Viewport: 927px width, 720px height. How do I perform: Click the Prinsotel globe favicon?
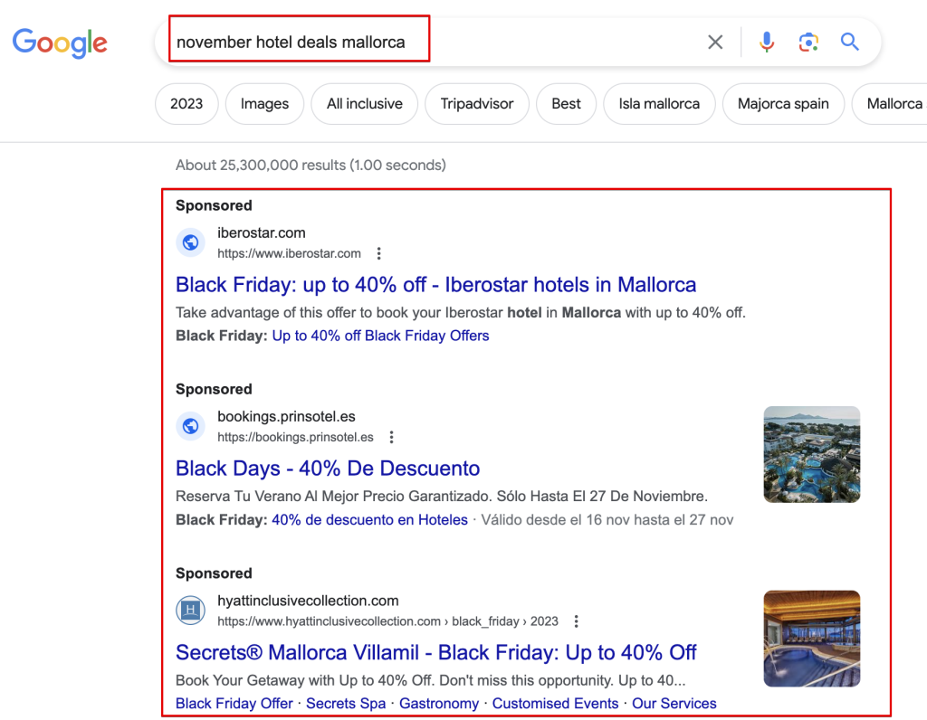(190, 426)
